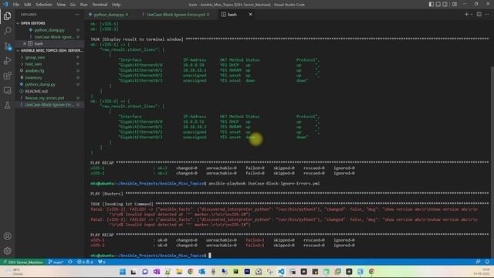
Task: Toggle secondary side bar layout icon
Action: [445, 5]
